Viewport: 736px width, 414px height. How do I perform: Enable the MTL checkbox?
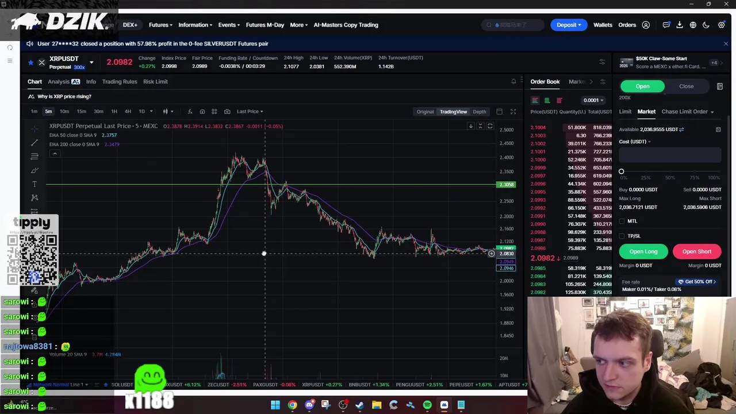pos(622,221)
